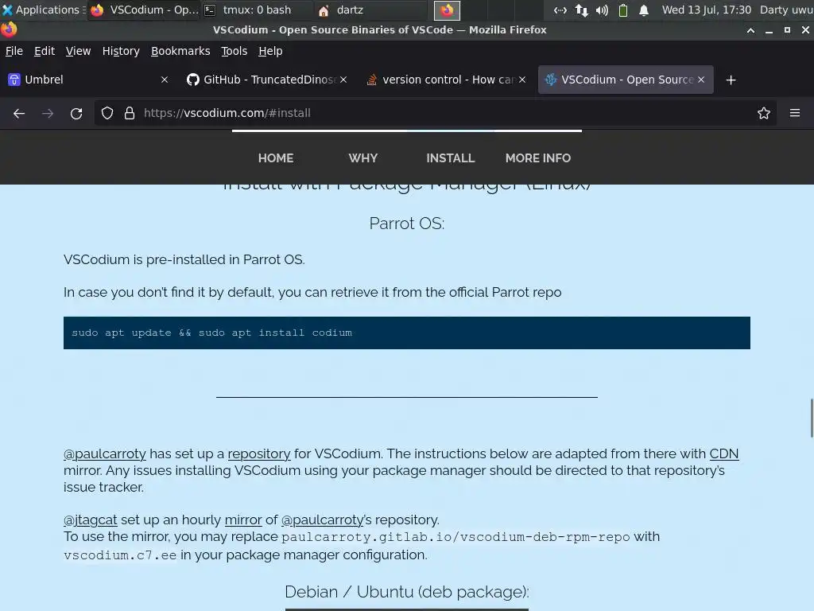Click the date and time clock
The width and height of the screenshot is (814, 611).
[706, 10]
